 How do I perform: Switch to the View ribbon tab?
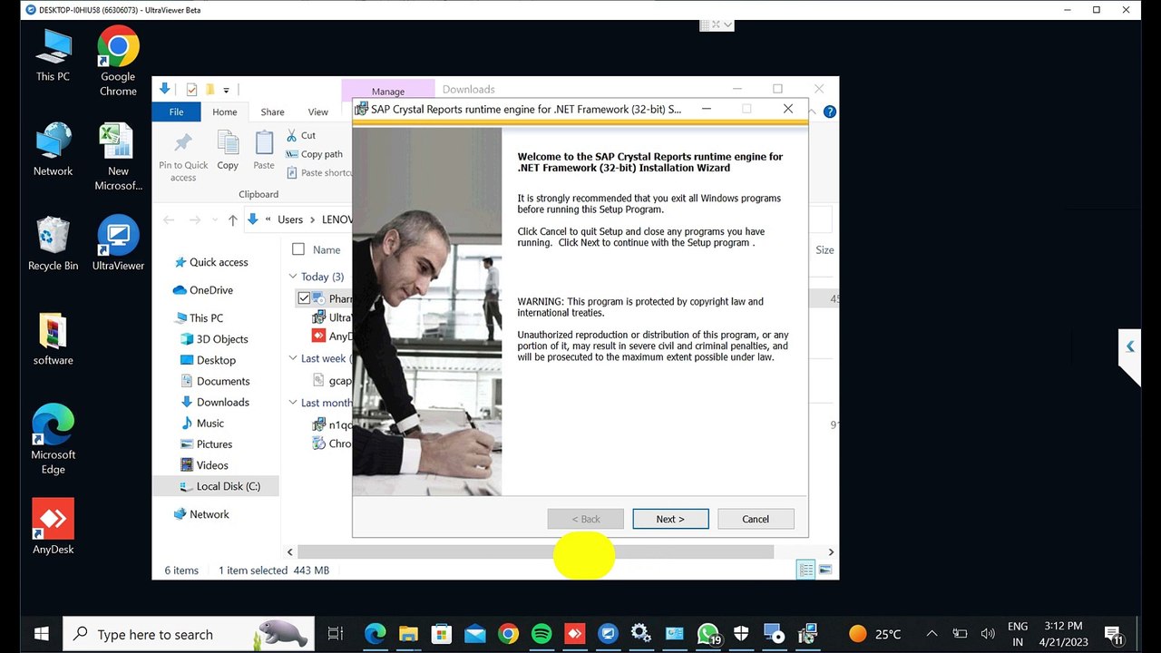point(317,112)
